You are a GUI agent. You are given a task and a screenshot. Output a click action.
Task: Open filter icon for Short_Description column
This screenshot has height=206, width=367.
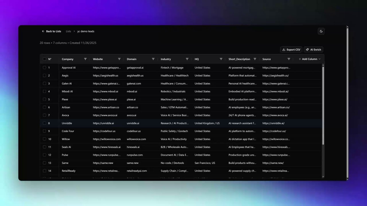coord(255,59)
